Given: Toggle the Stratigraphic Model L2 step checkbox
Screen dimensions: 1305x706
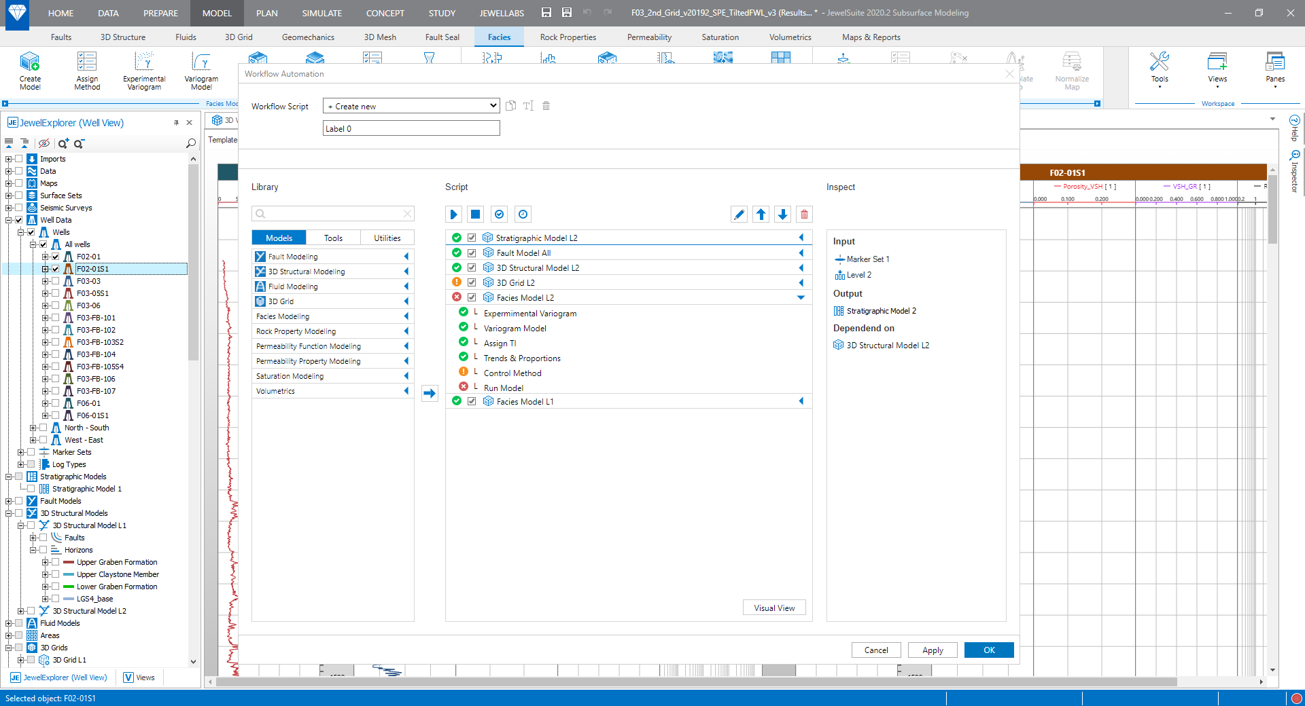Looking at the screenshot, I should point(472,238).
